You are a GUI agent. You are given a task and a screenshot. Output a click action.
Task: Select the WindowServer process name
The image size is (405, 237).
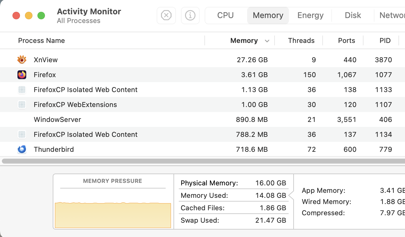tap(57, 119)
